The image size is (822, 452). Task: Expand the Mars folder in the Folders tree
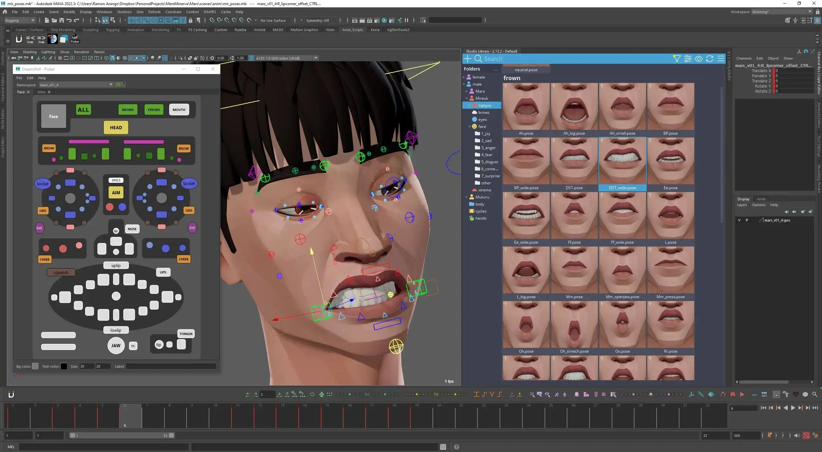click(x=467, y=91)
